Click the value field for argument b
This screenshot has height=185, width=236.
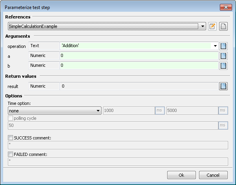139,65
